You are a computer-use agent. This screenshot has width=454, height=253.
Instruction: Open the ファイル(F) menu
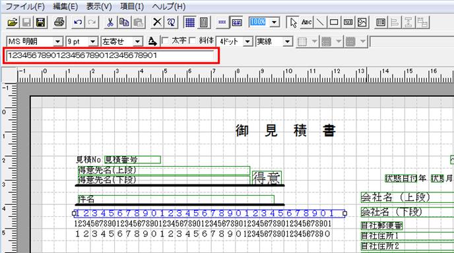point(25,7)
